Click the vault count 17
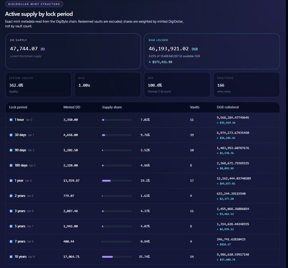Screen dimensions: 288x268 coord(192,181)
